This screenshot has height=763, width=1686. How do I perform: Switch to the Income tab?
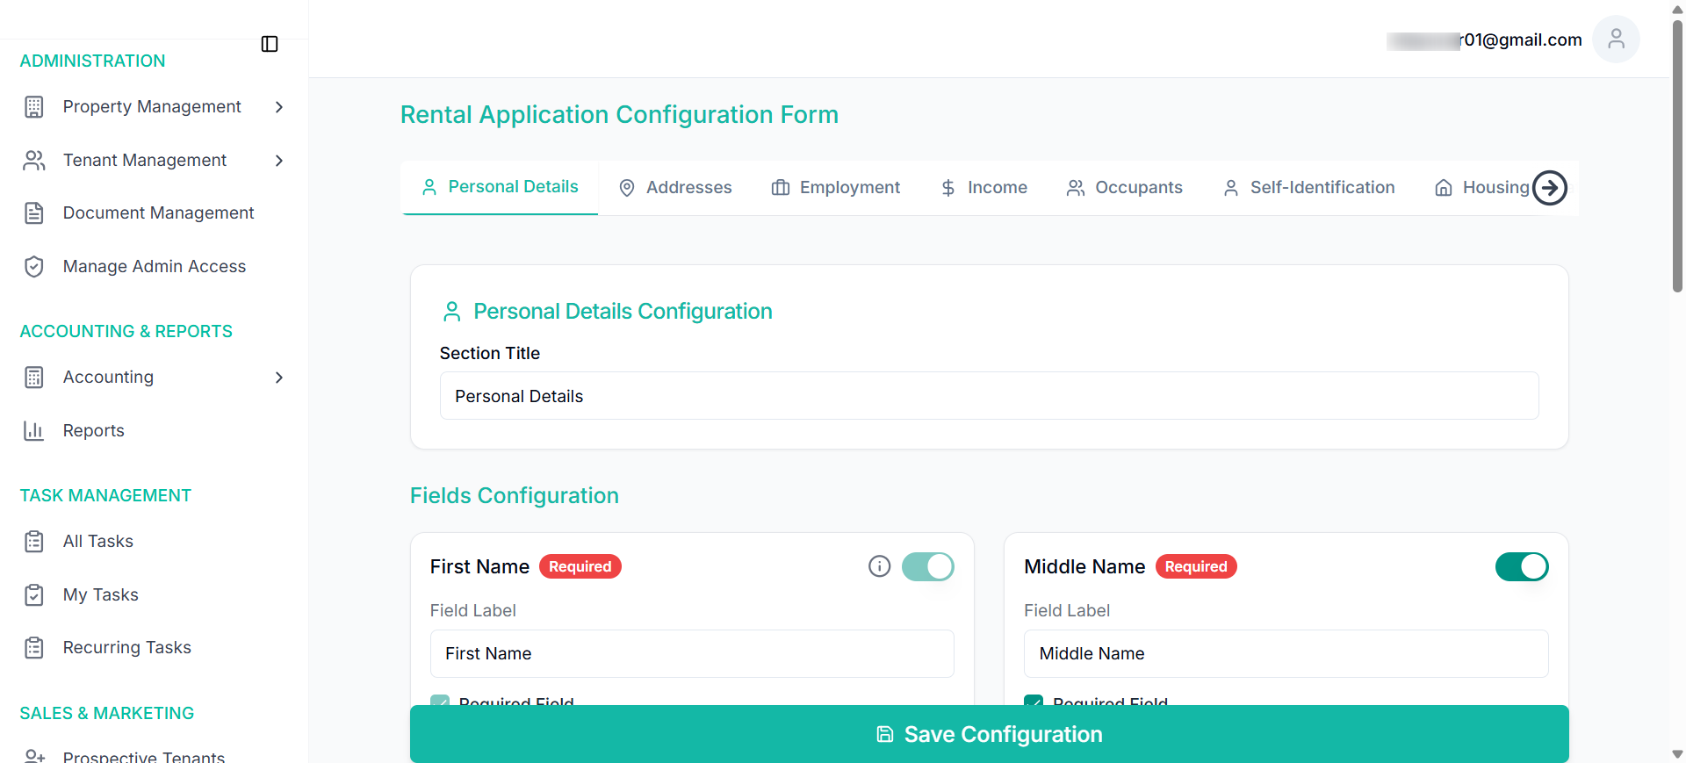983,188
